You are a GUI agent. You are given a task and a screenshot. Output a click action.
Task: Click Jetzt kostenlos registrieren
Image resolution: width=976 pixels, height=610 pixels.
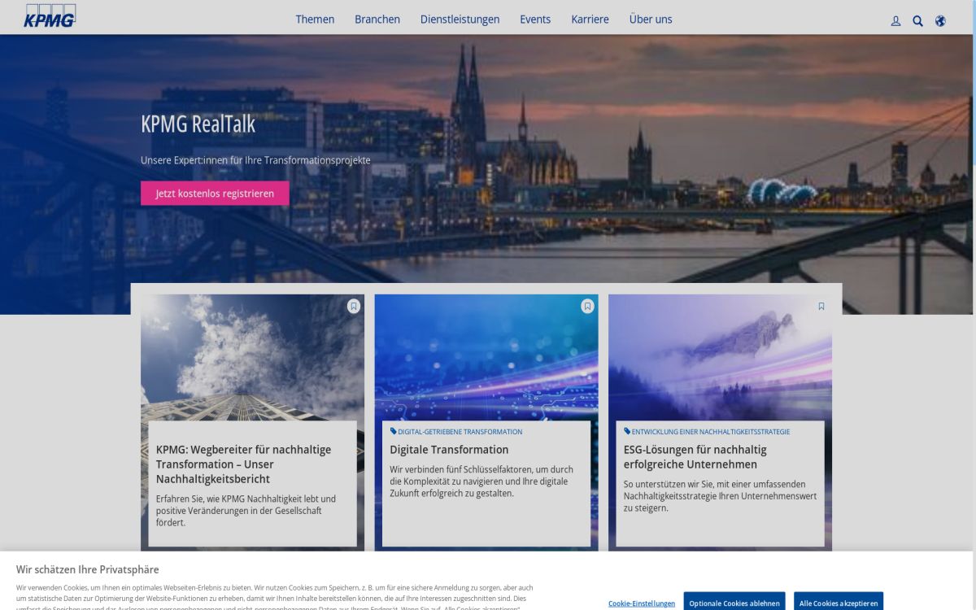[214, 193]
